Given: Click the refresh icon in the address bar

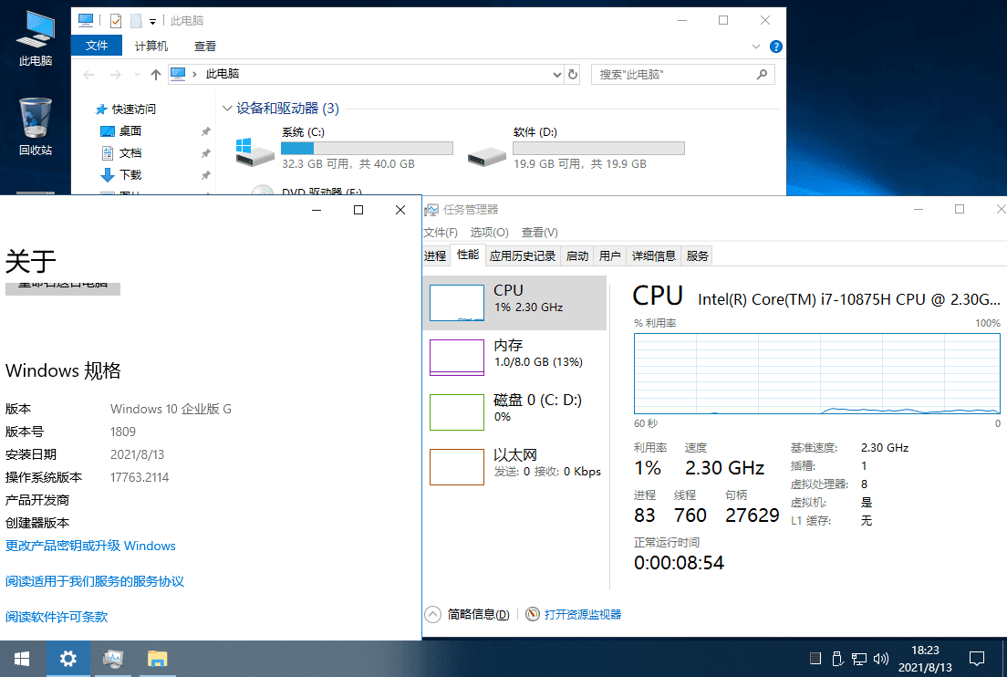Looking at the screenshot, I should coord(573,74).
